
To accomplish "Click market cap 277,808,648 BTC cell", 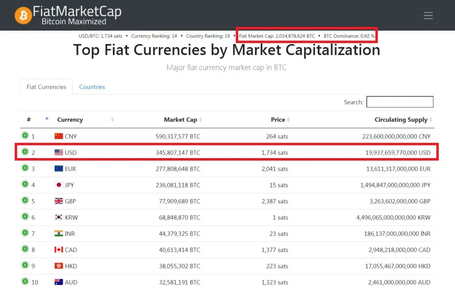I will [178, 169].
